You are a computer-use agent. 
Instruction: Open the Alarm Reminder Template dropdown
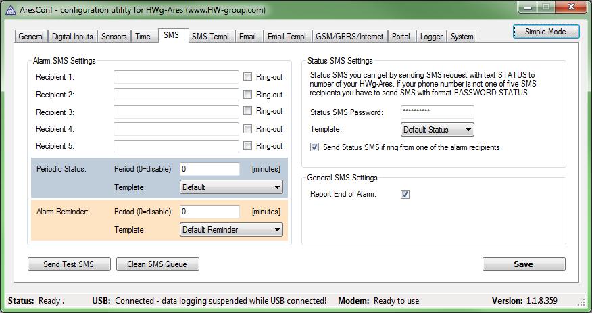point(231,230)
